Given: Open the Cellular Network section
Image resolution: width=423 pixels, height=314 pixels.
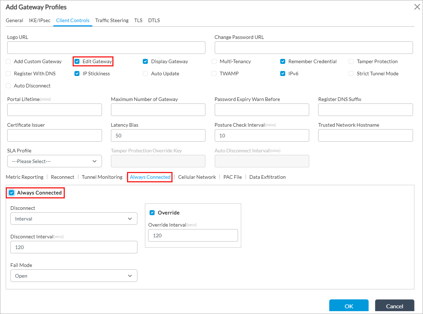Looking at the screenshot, I should [x=197, y=177].
